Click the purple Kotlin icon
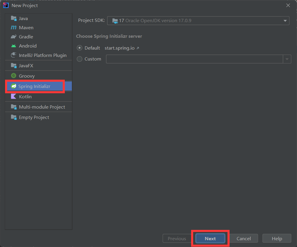The width and height of the screenshot is (297, 247). (14, 96)
